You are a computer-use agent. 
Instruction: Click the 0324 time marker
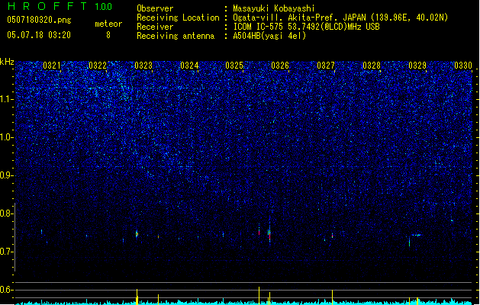click(x=189, y=66)
